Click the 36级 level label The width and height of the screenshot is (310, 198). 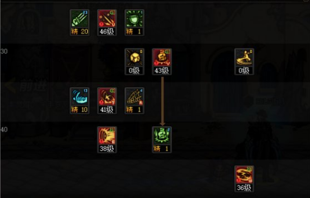click(x=244, y=187)
